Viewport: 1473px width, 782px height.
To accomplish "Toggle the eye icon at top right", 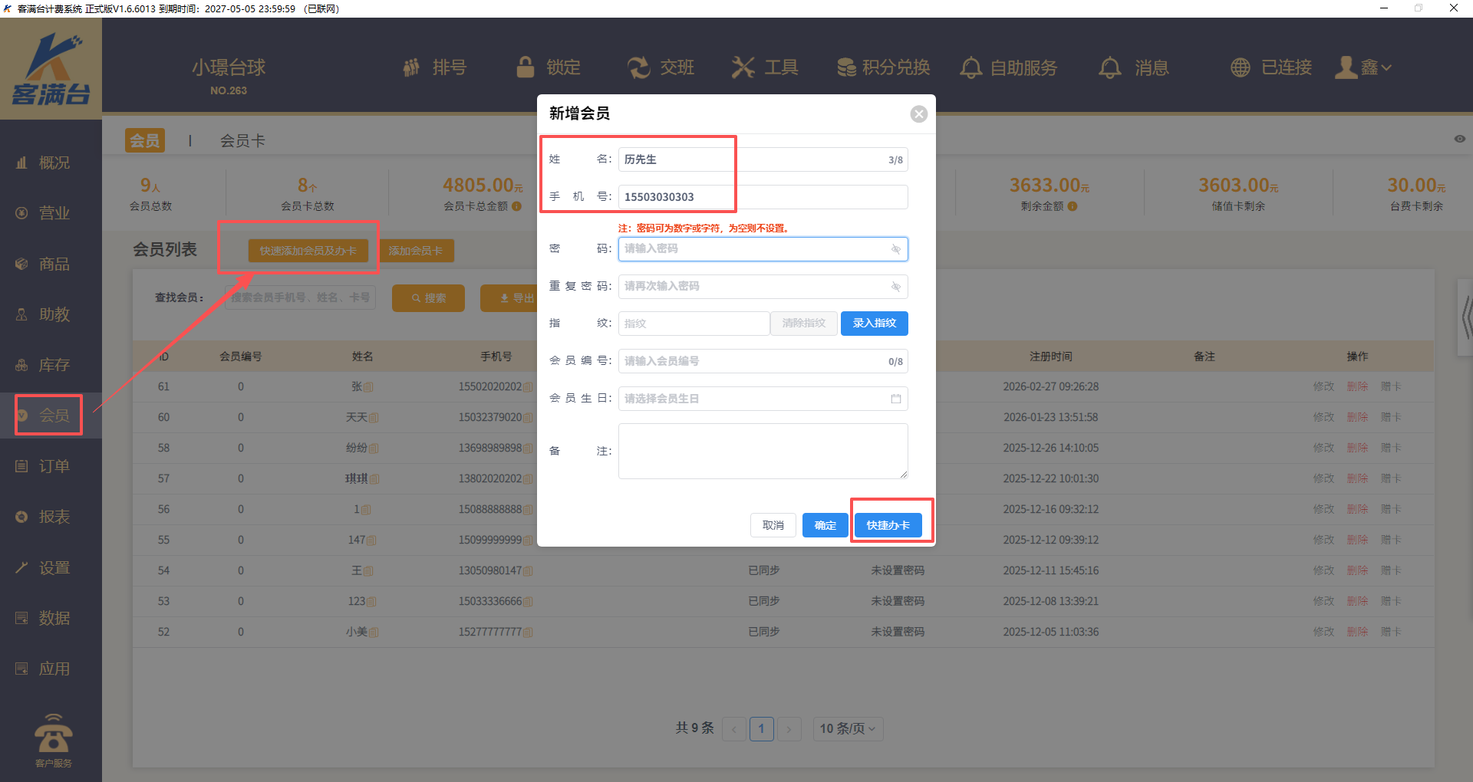I will click(x=1459, y=139).
